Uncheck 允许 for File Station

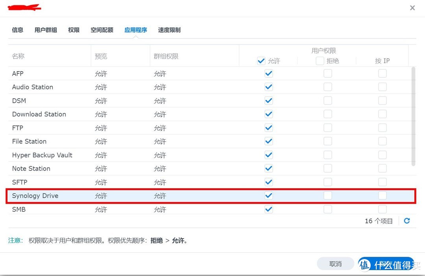269,141
